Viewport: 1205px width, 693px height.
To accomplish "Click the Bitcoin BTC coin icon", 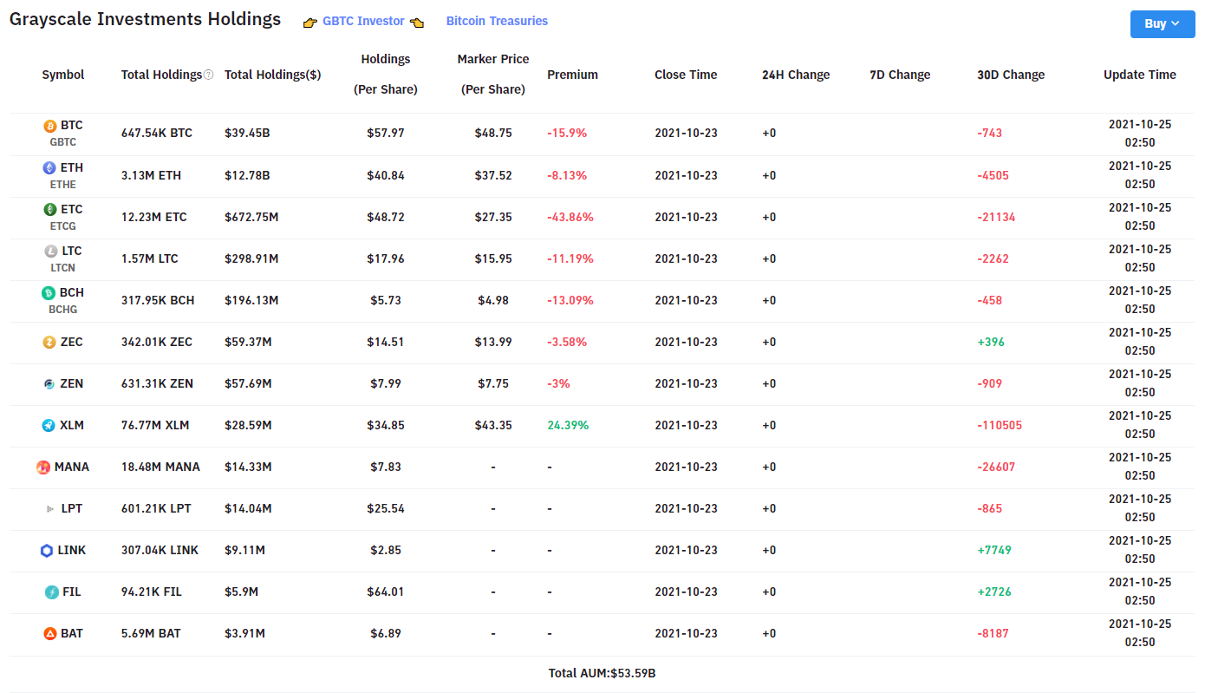I will tap(50, 126).
